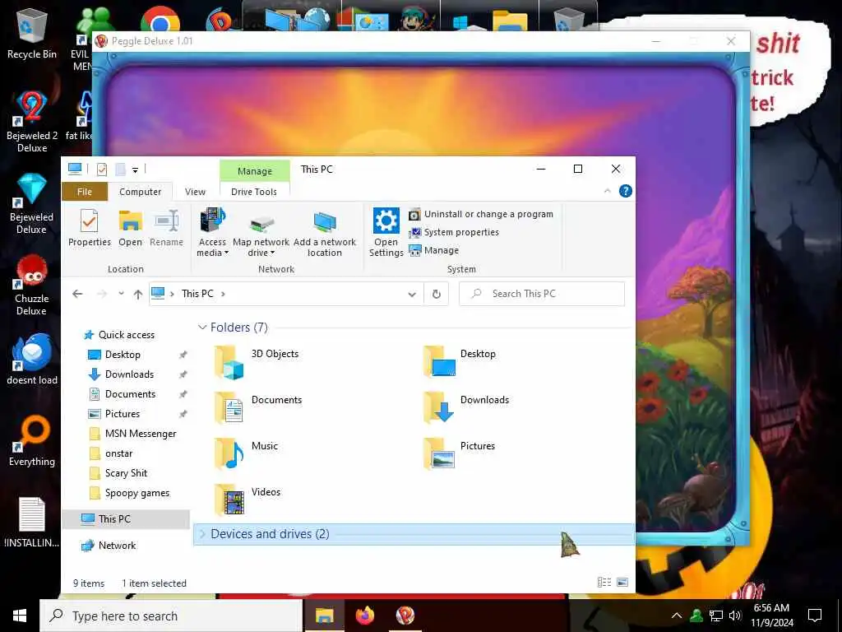Click This PC in address bar
The height and width of the screenshot is (632, 842).
197,294
